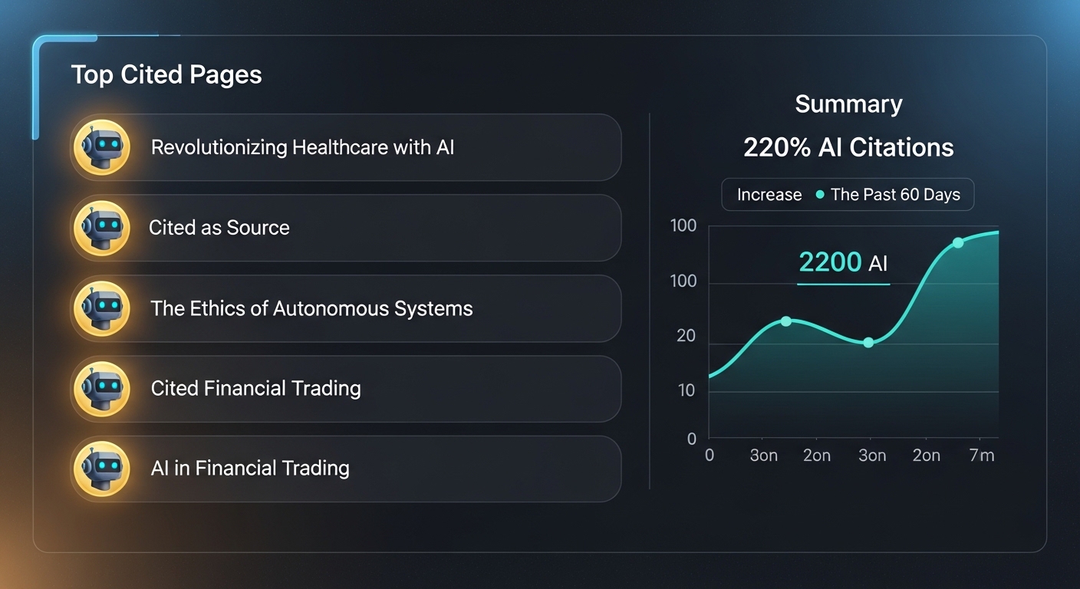
Task: Click the Top Cited Pages heading
Action: pos(166,75)
